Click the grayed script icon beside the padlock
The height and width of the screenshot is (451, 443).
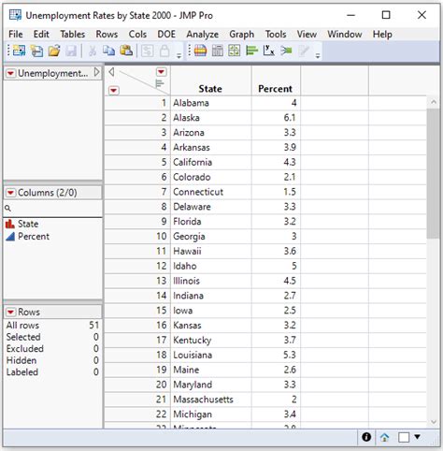[x=147, y=51]
